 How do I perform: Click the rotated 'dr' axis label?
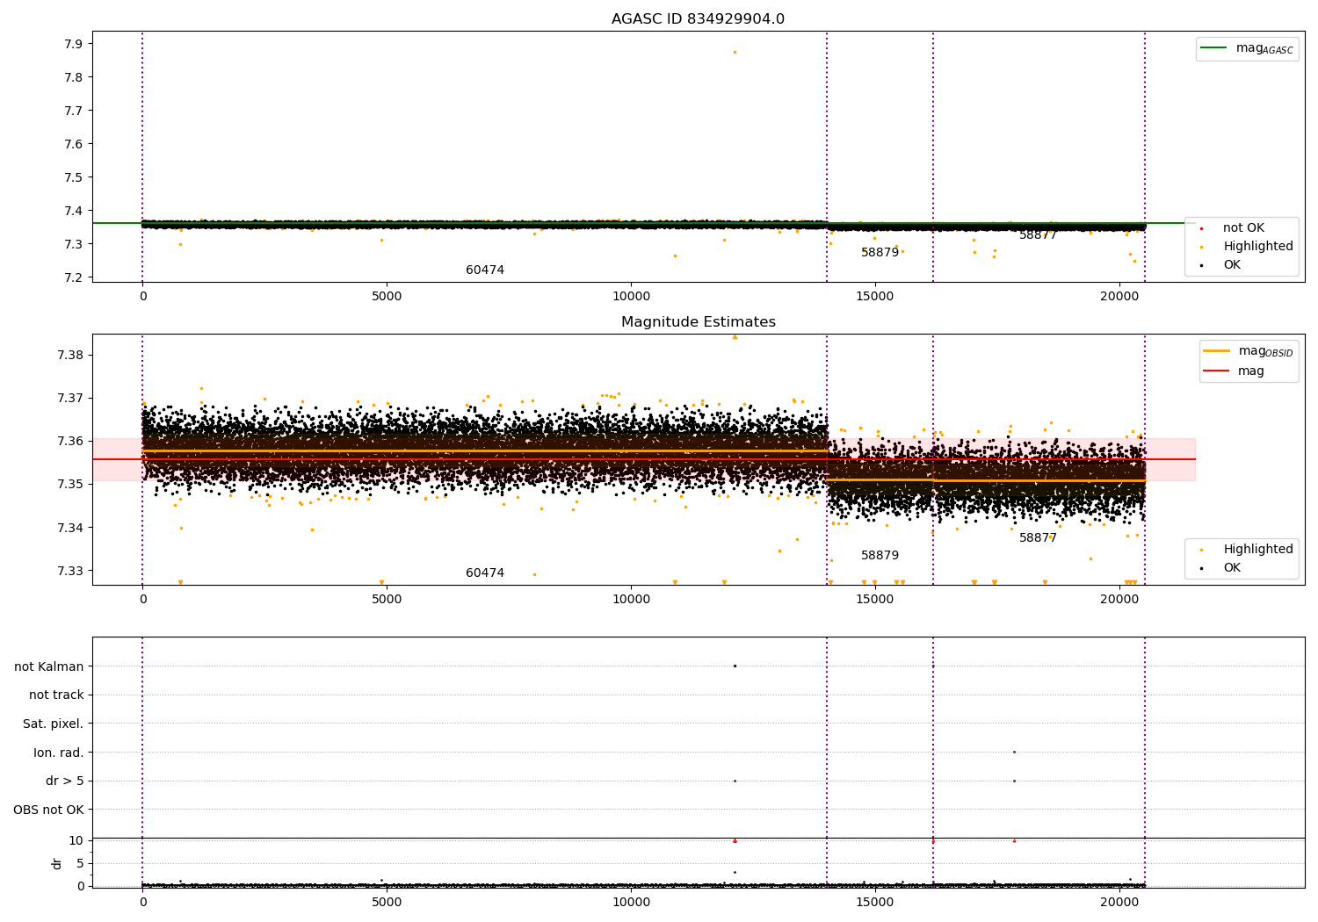(57, 863)
